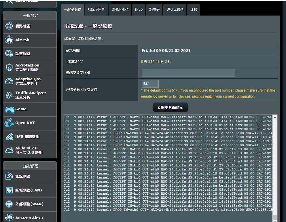Open USB 相關應用 puzzle icon
This screenshot has width=286, height=222.
point(9,137)
